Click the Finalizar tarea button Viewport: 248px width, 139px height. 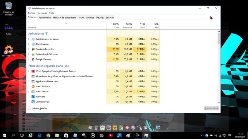[x=211, y=108]
